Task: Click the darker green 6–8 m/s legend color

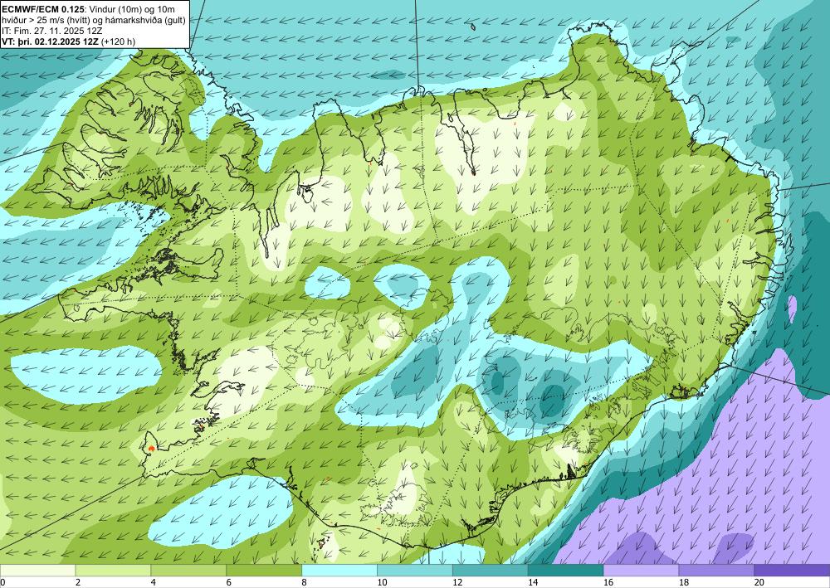Action: 264,571
